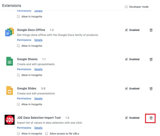This screenshot has height=136, width=160.
Task: Click the Google Sheets extension icon
Action: coord(10,61)
